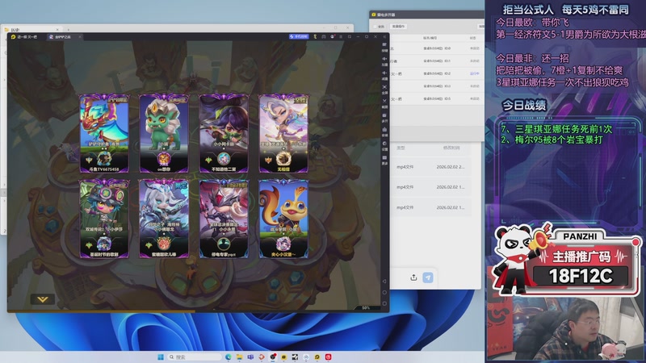Viewport: 646px width, 363px height.
Task: Open the emulator hamburger menu in title bar
Action: pos(341,36)
